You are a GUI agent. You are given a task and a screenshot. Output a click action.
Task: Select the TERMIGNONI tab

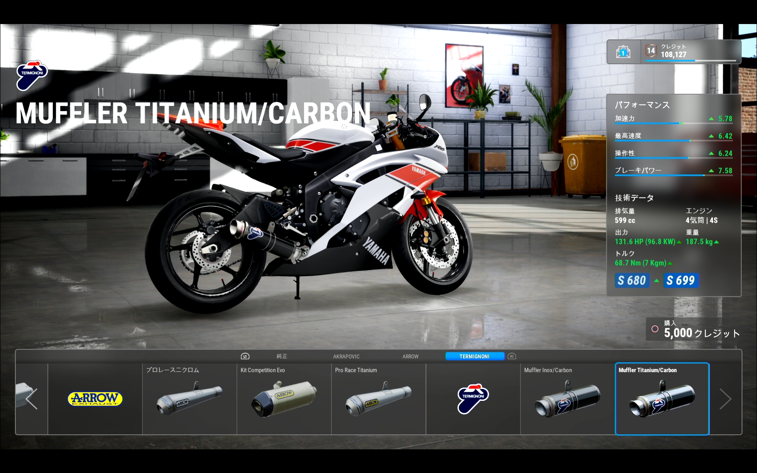tap(475, 356)
